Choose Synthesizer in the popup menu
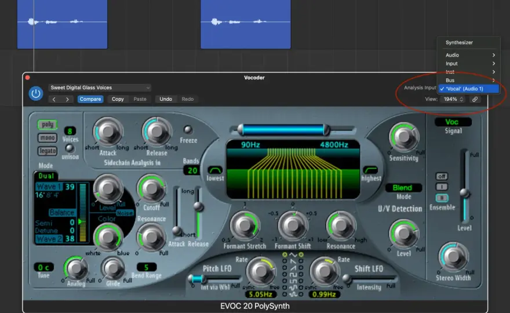 [x=468, y=43]
